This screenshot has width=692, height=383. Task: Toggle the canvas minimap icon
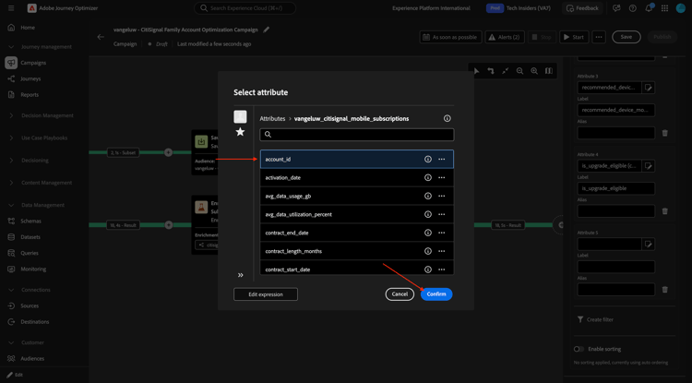coord(548,70)
